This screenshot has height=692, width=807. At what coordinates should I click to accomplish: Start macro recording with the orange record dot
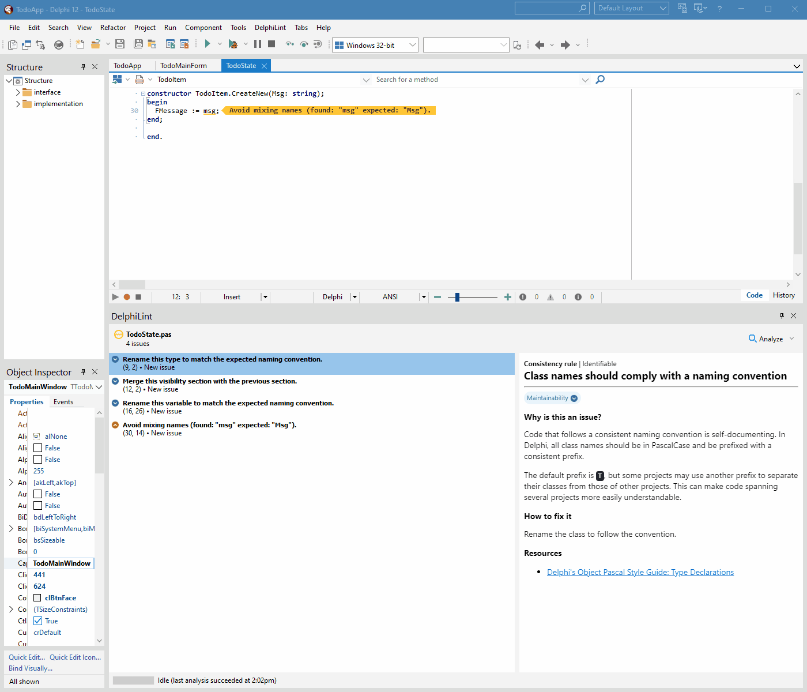click(127, 297)
